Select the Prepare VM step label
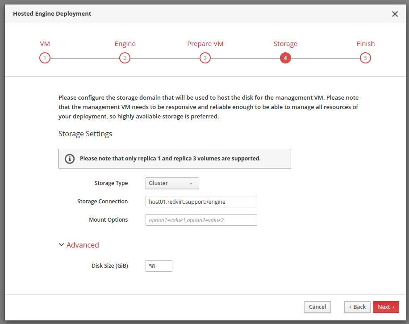Screen dimensions: 409x324 (205, 44)
